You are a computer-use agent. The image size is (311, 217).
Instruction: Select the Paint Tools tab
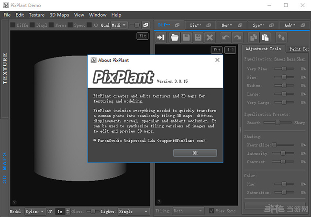pyautogui.click(x=298, y=49)
